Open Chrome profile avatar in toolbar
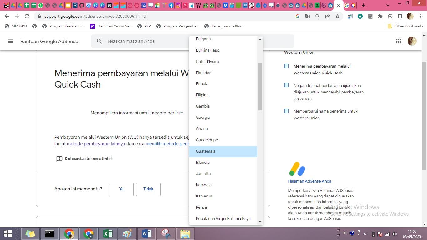 pos(410,16)
